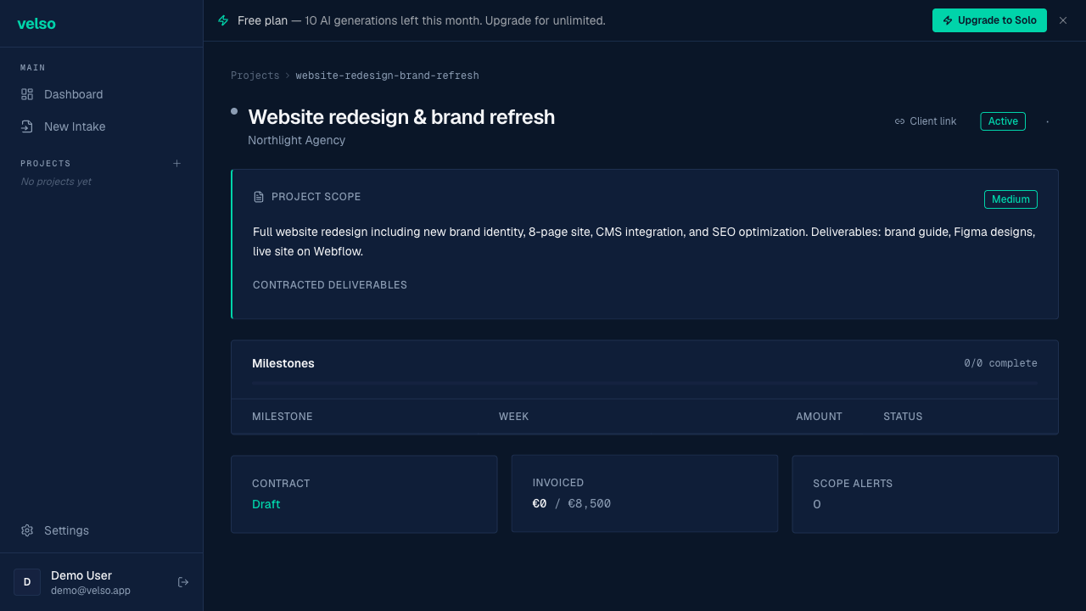Viewport: 1086px width, 611px height.
Task: Click the chain icon beside Client link
Action: [x=898, y=121]
